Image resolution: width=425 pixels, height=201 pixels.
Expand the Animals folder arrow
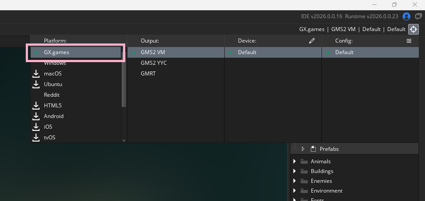(294, 162)
